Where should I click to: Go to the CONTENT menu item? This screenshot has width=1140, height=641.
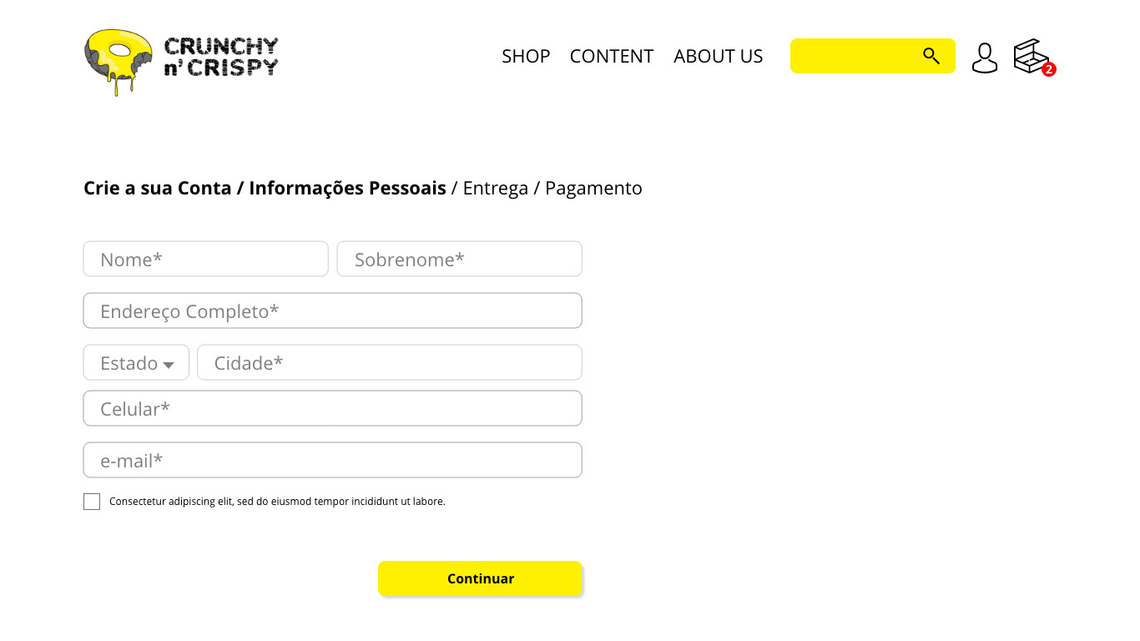(x=611, y=56)
